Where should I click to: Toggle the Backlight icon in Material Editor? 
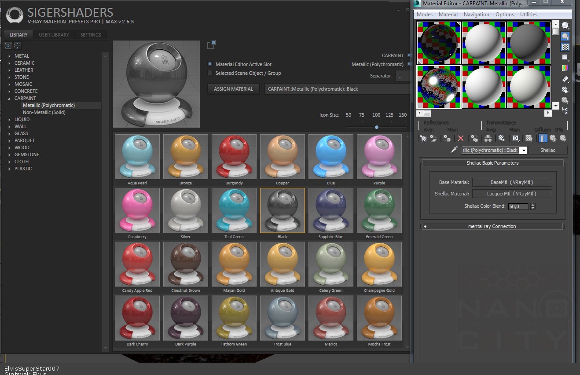coord(565,37)
